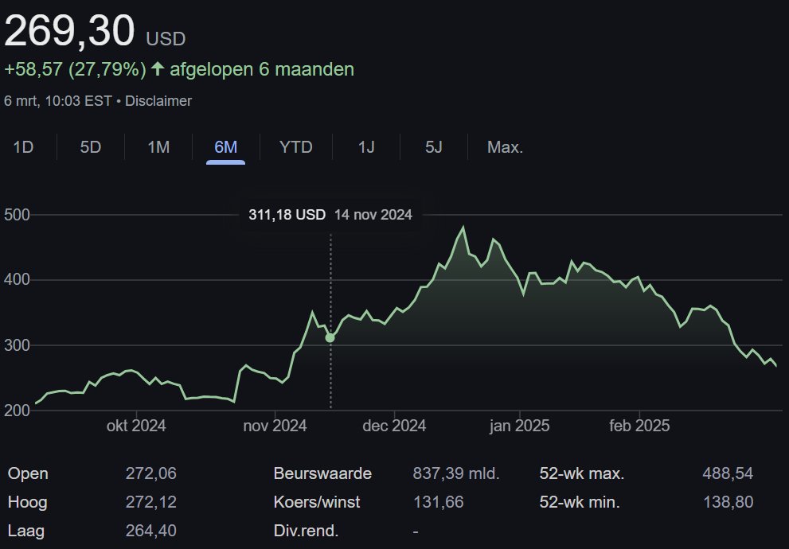Open the 5J five-year range
Viewport: 789px width, 549px height.
(434, 147)
